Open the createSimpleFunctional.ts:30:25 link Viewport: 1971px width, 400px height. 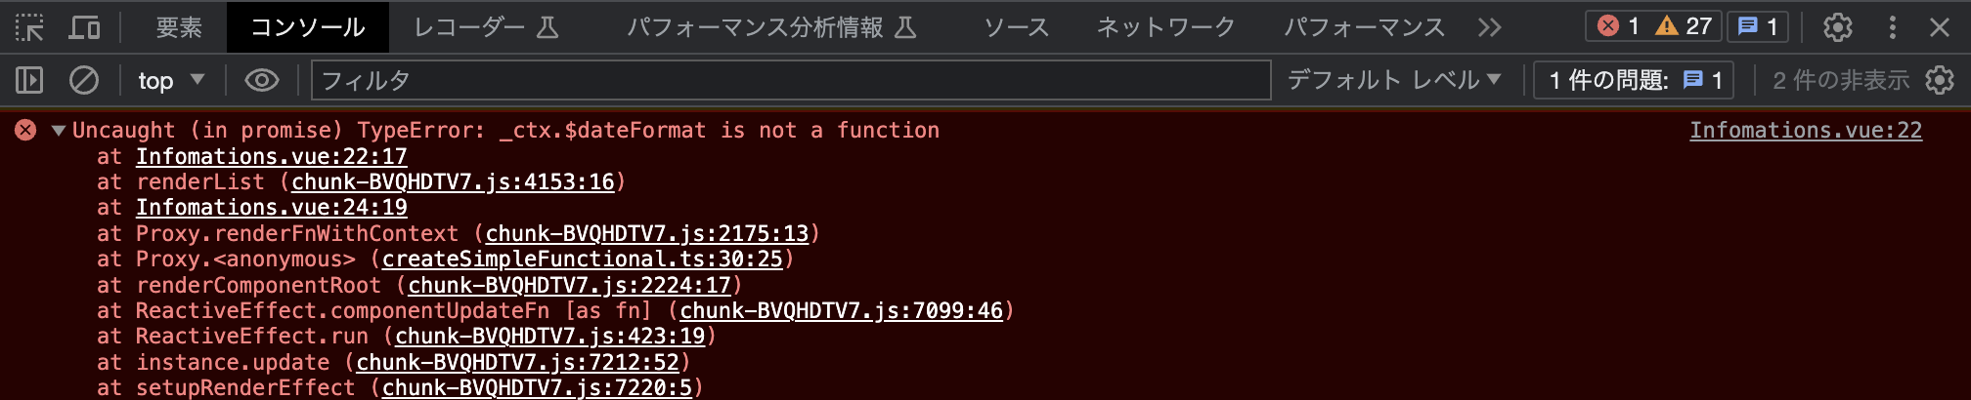click(583, 259)
